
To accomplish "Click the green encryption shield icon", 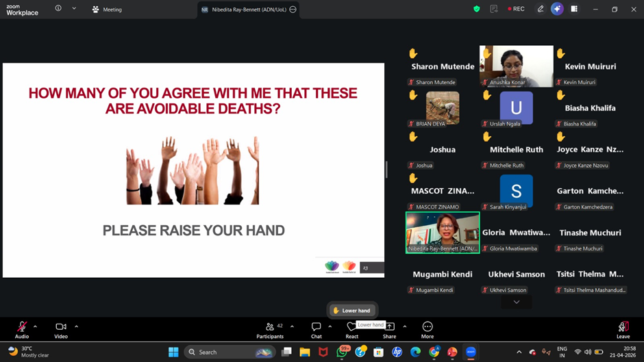I will tap(476, 9).
